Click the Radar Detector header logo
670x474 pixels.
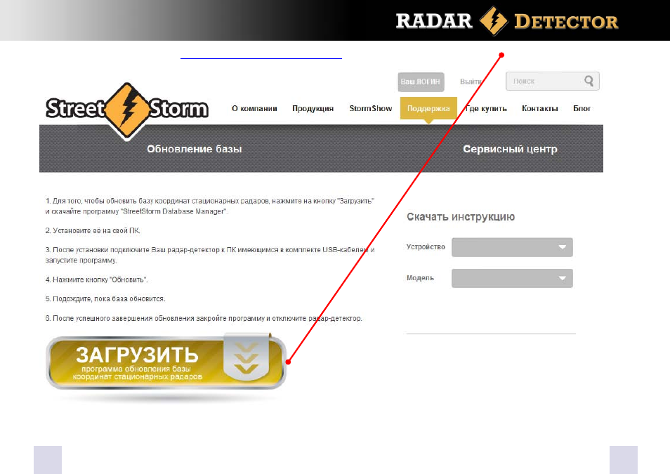tap(507, 20)
